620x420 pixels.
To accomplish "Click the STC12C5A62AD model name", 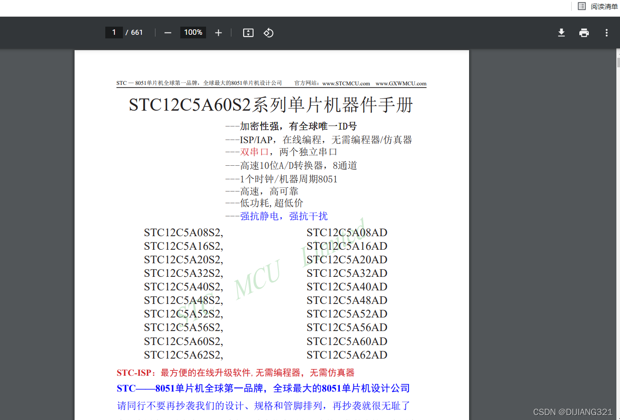I will pos(347,355).
